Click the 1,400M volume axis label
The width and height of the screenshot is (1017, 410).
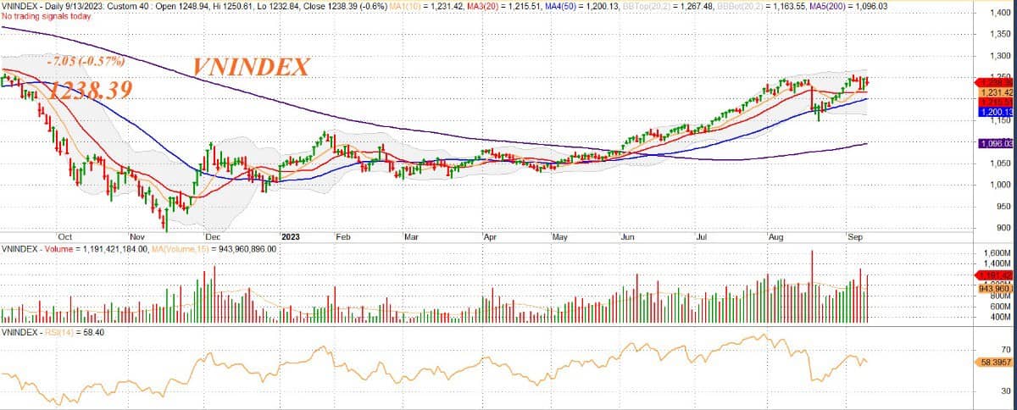(x=998, y=264)
